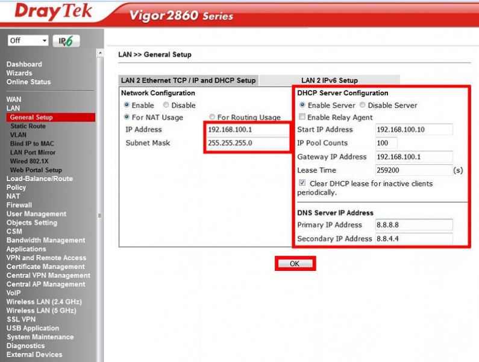Select Disable Server radio button
This screenshot has height=362, width=479.
coord(362,105)
